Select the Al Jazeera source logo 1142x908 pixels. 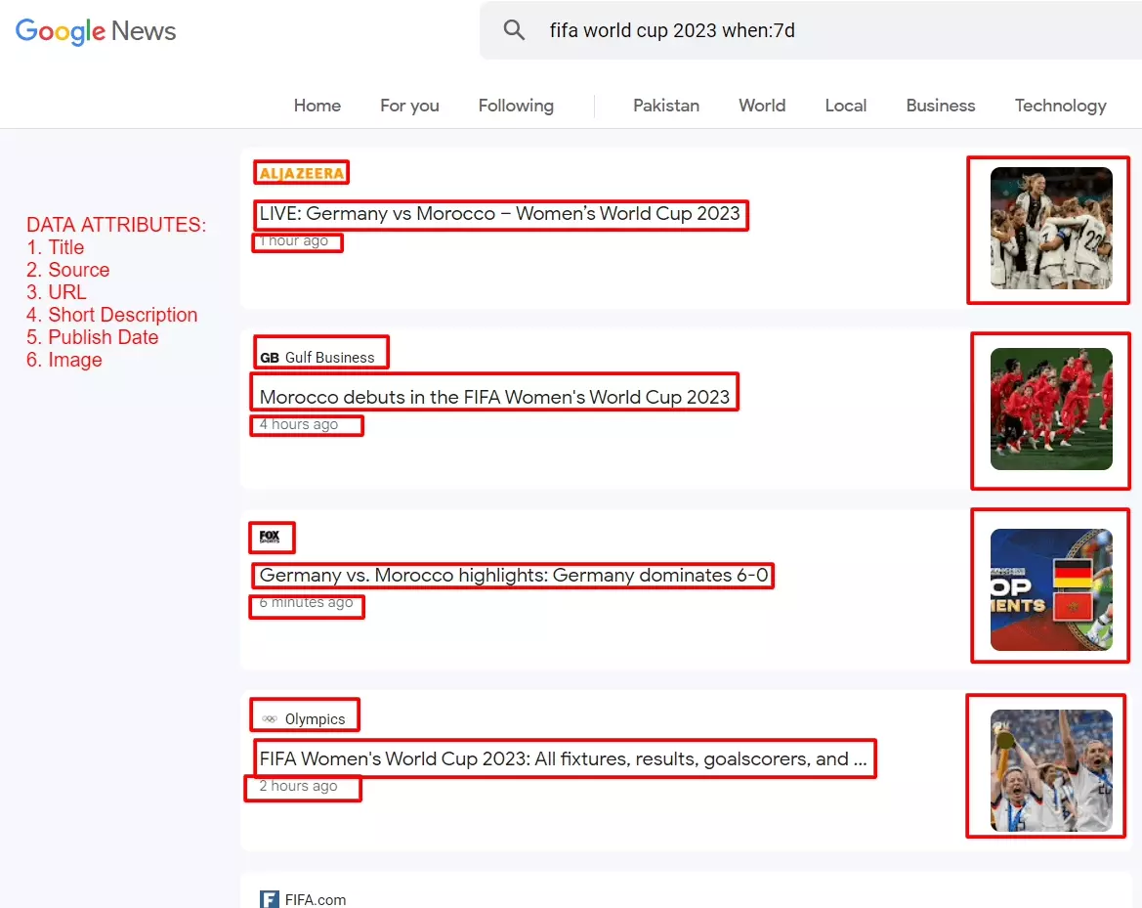(x=301, y=172)
